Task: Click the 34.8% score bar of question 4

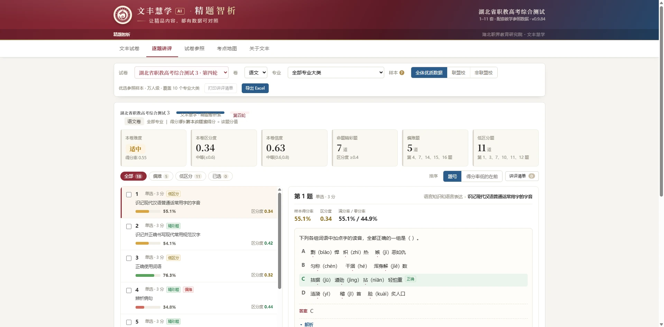Action: pyautogui.click(x=148, y=307)
